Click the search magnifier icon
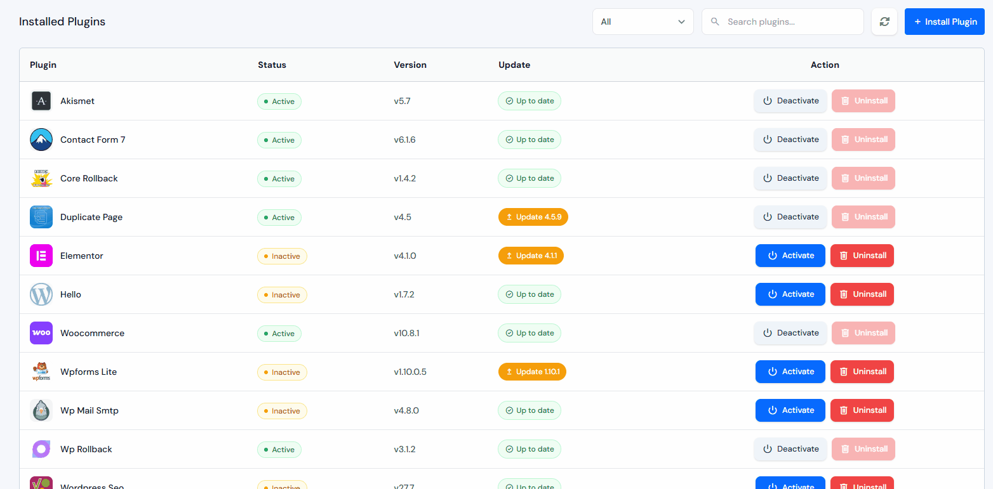Viewport: 993px width, 489px height. (x=715, y=22)
